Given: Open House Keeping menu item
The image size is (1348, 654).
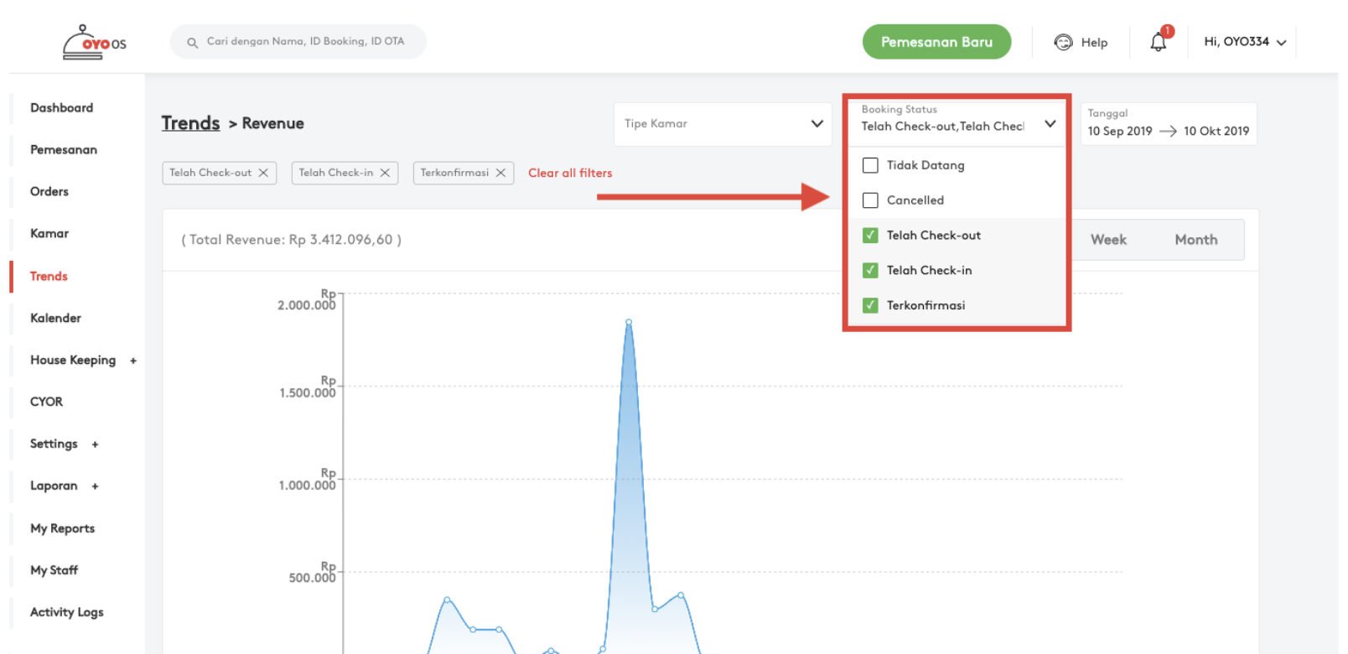Looking at the screenshot, I should coord(73,361).
